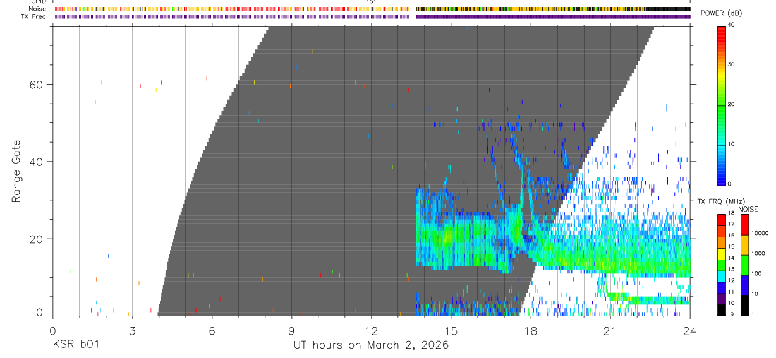Click the 100 value on the noise legend
Screen dimensions: 776x358
pyautogui.click(x=756, y=273)
